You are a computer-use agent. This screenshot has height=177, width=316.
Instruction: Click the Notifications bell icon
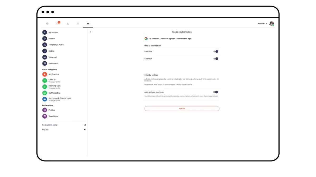[45, 74]
